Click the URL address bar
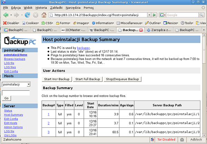 pos(98,15)
